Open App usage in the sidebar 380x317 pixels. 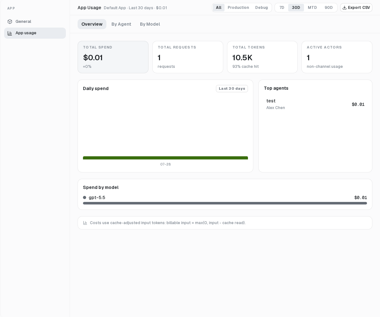click(35, 33)
